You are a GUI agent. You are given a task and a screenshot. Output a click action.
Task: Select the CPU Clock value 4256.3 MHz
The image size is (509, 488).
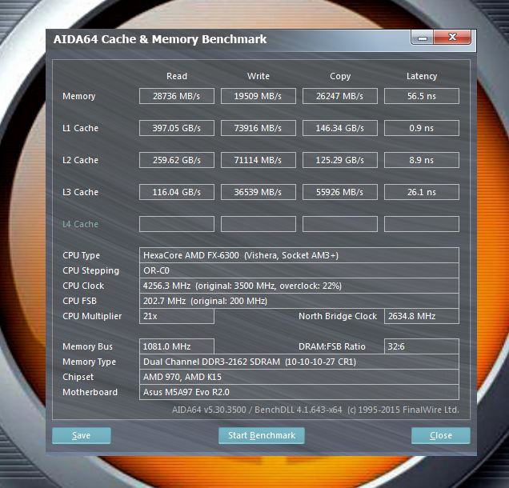click(299, 286)
